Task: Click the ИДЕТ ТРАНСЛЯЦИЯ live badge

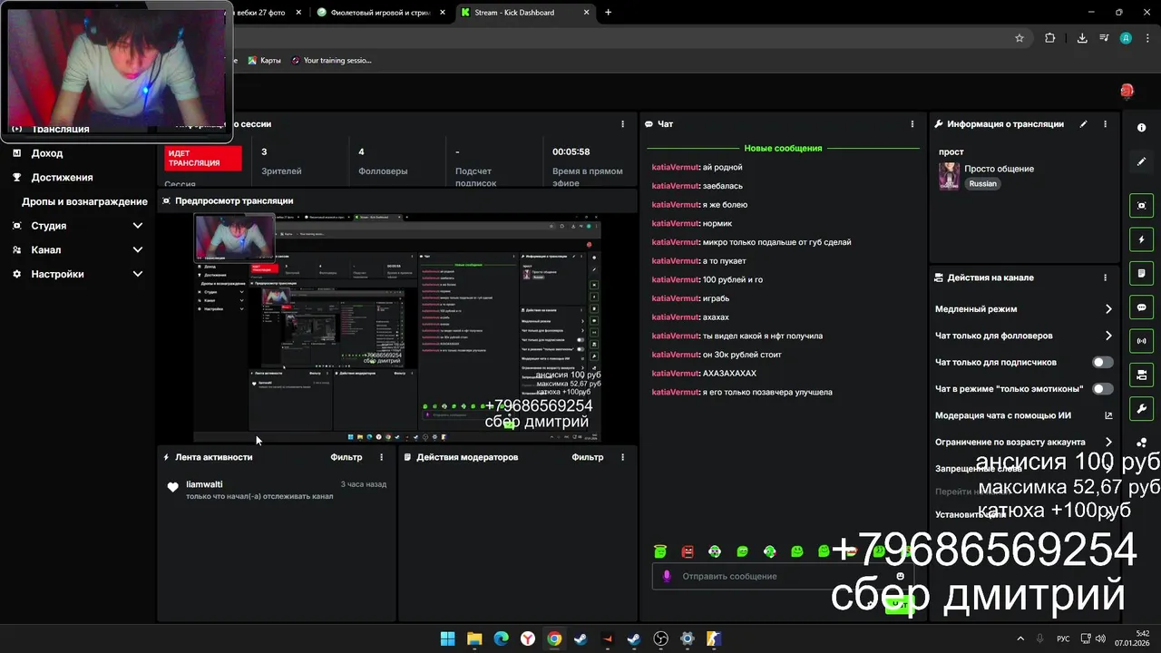Action: (203, 159)
